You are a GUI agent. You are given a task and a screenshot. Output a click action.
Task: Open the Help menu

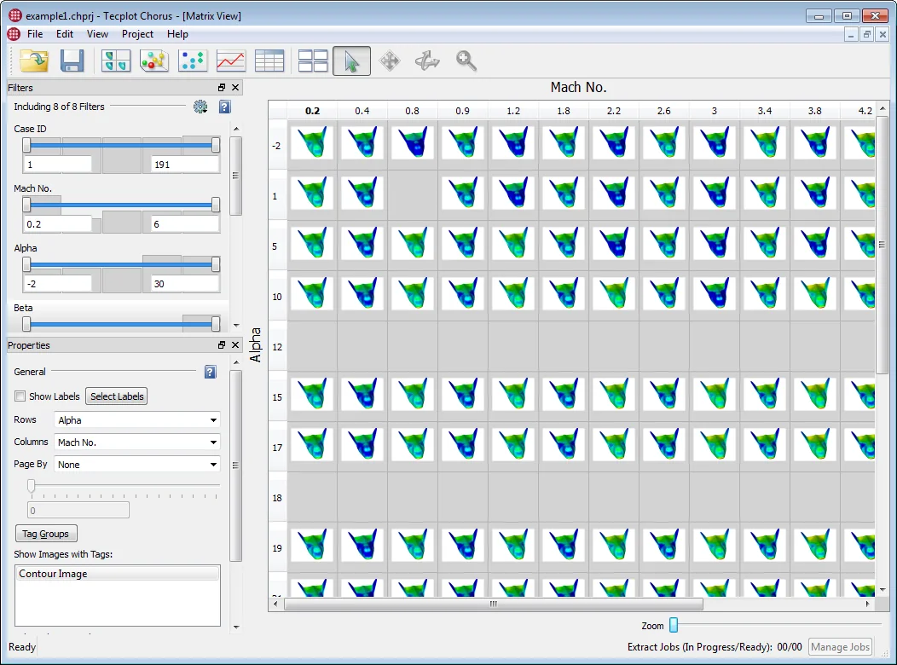coord(177,34)
